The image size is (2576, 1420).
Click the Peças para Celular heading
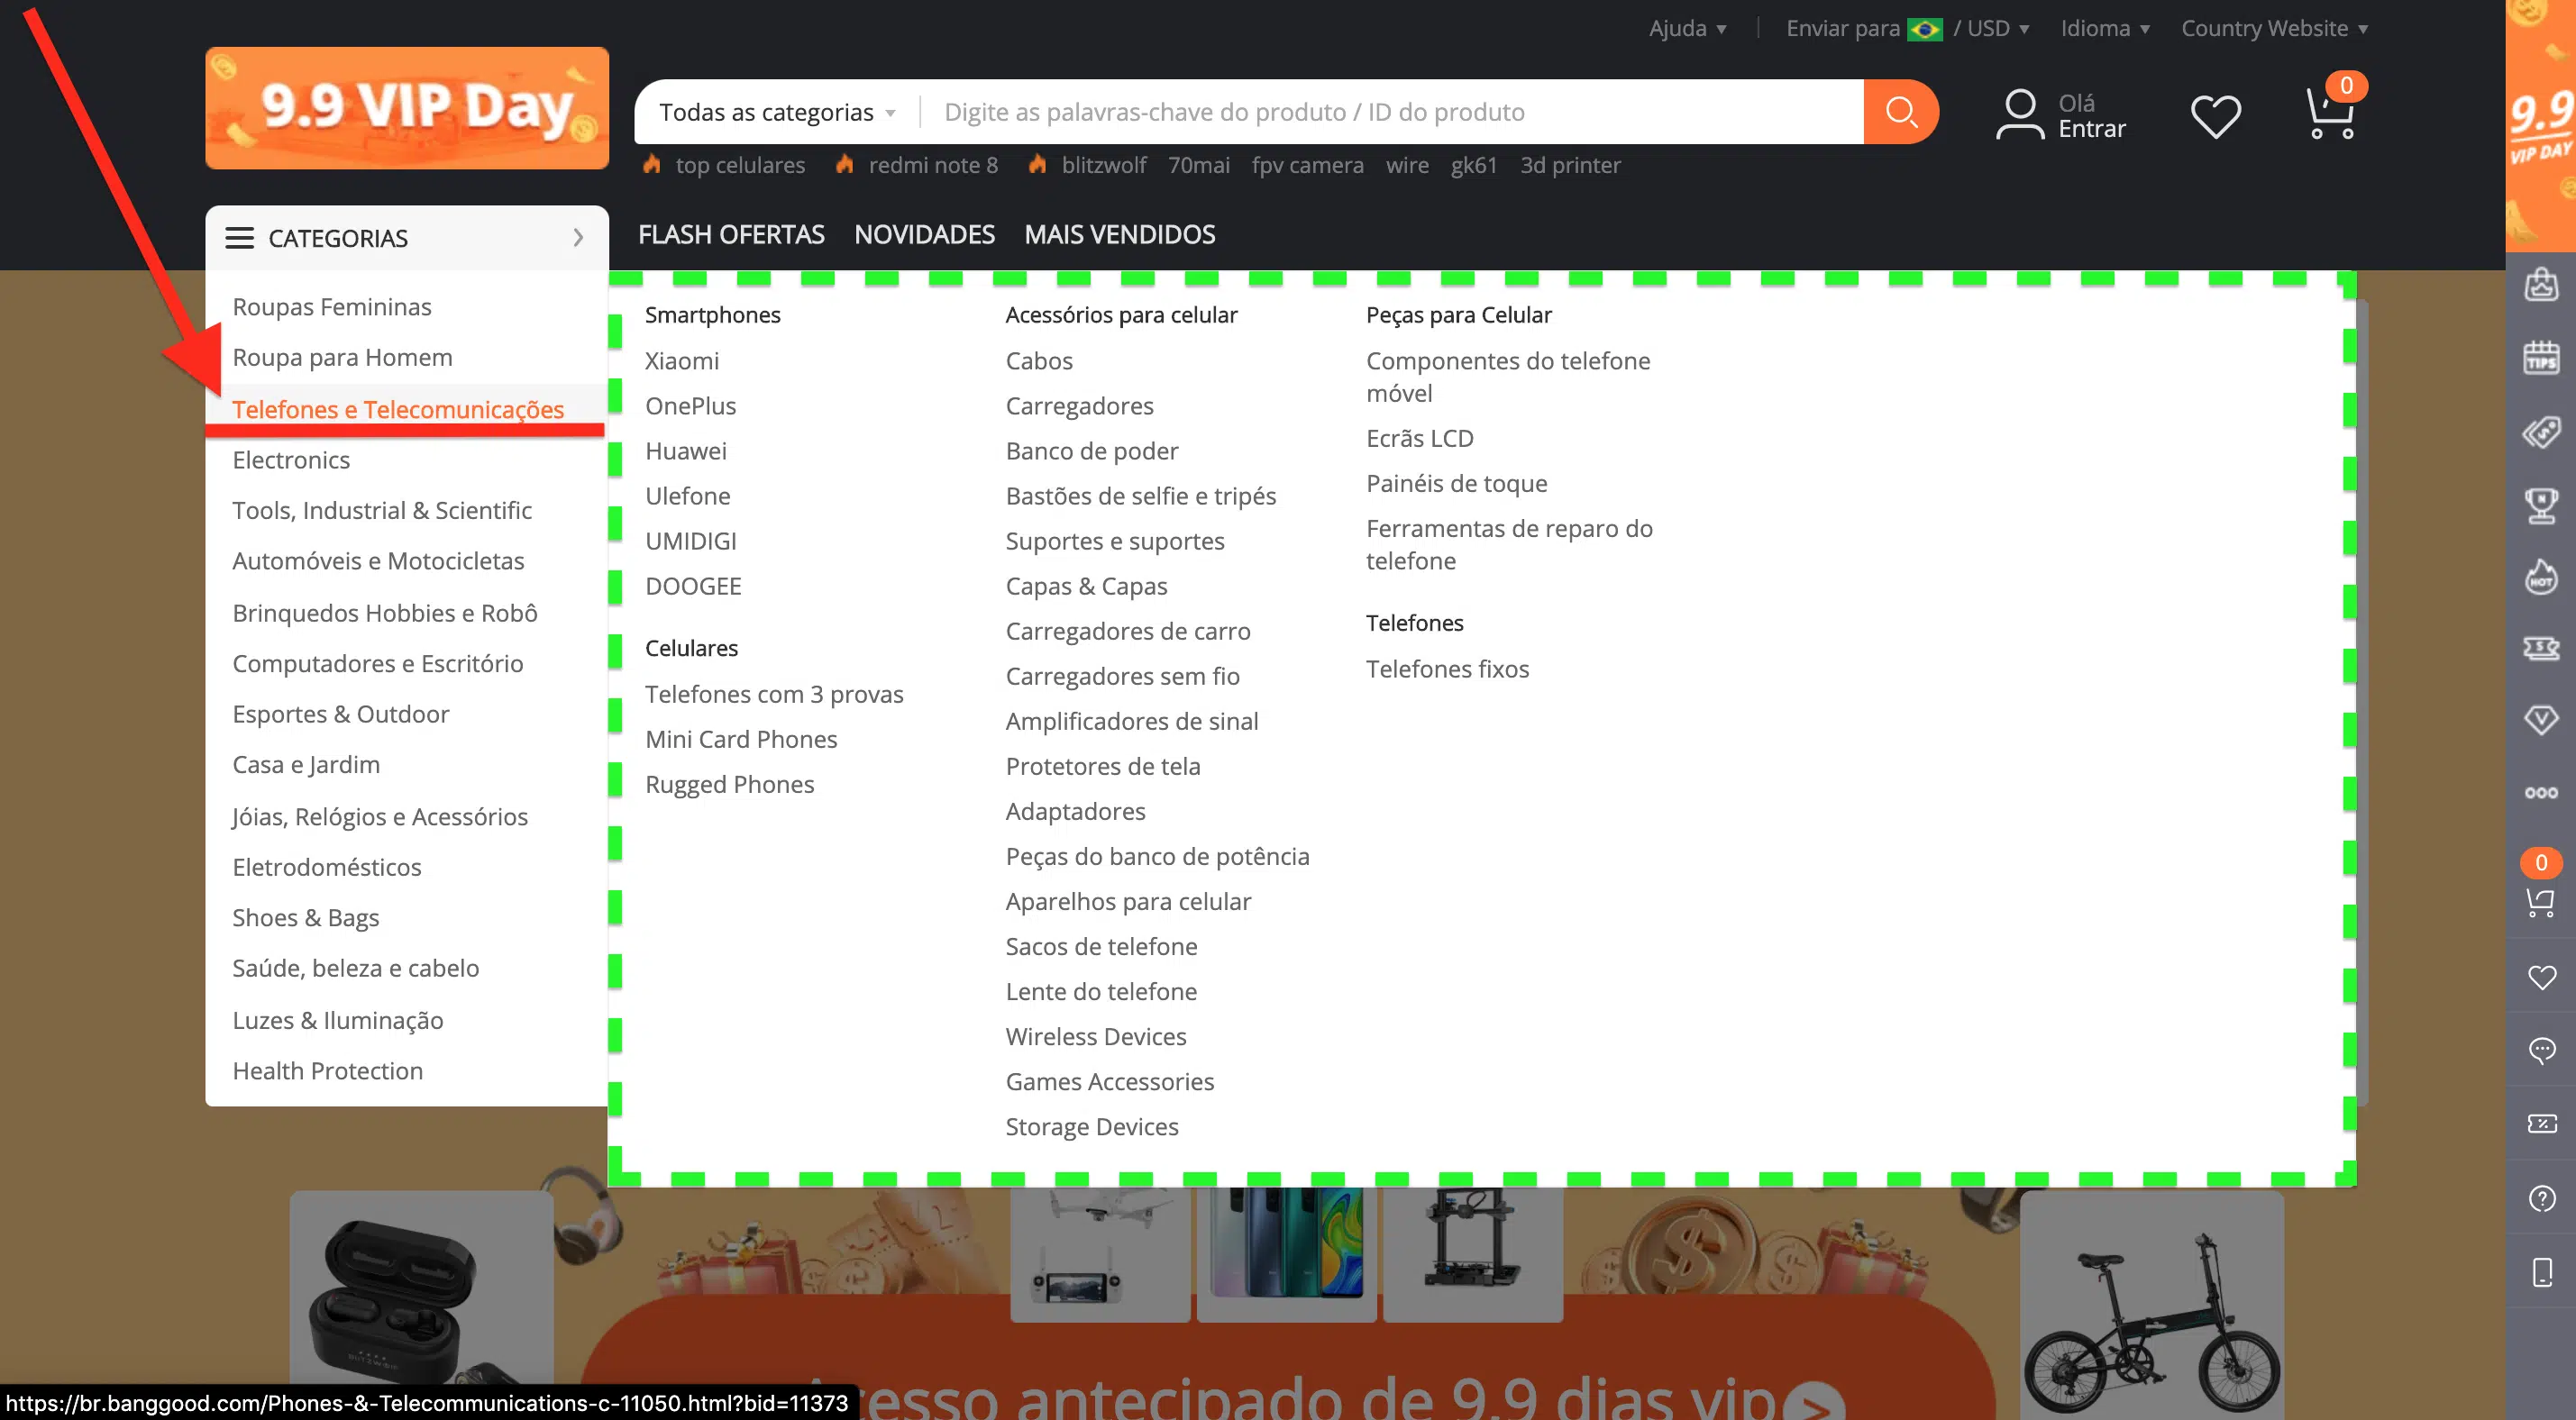[1458, 314]
